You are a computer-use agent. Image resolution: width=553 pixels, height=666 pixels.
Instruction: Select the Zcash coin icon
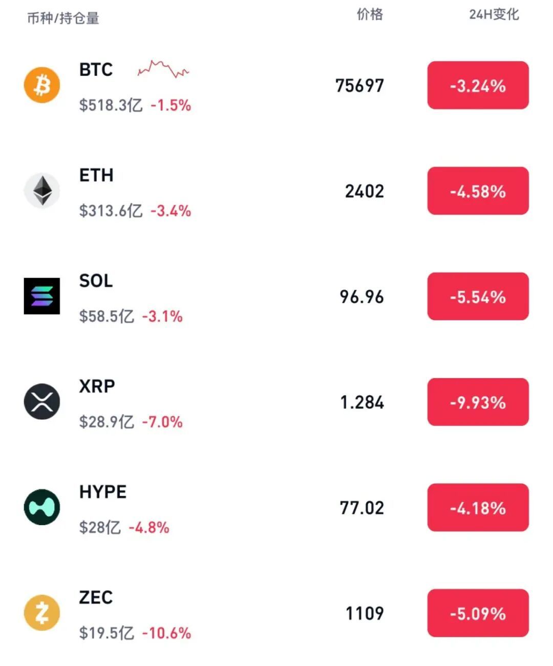coord(42,613)
